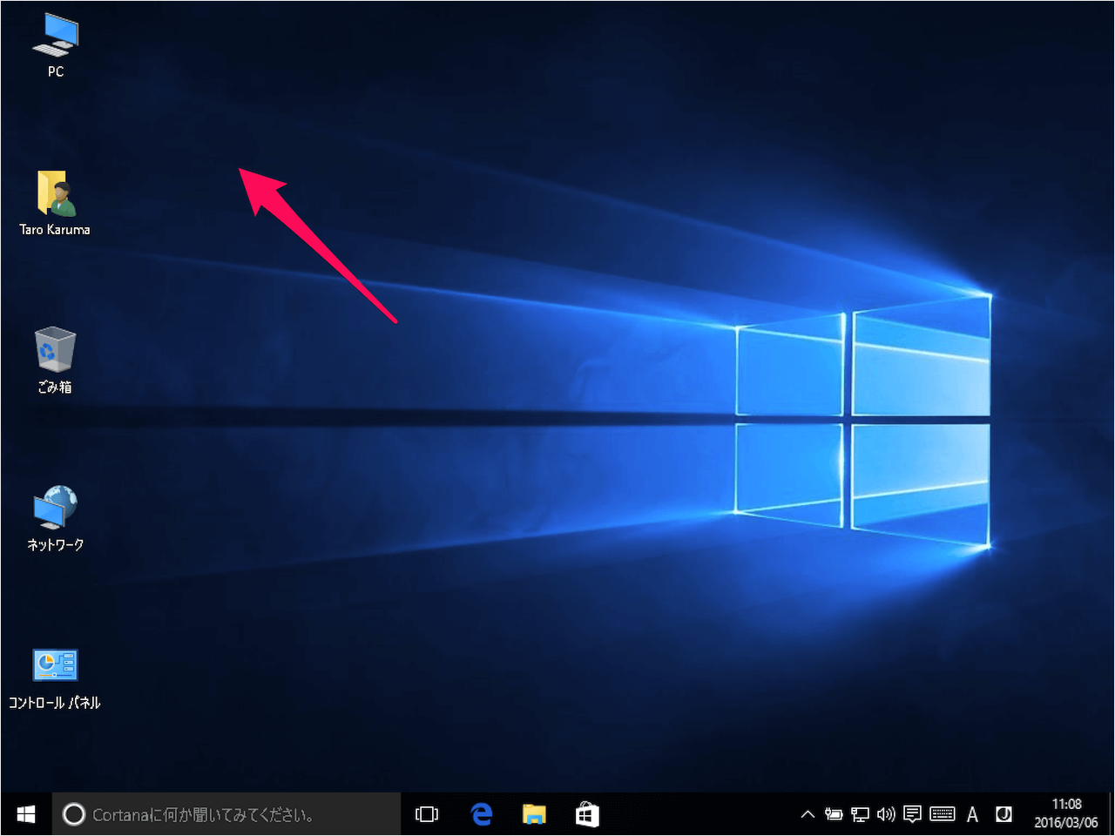
Task: Click the Japanese IME J icon
Action: [x=1003, y=814]
